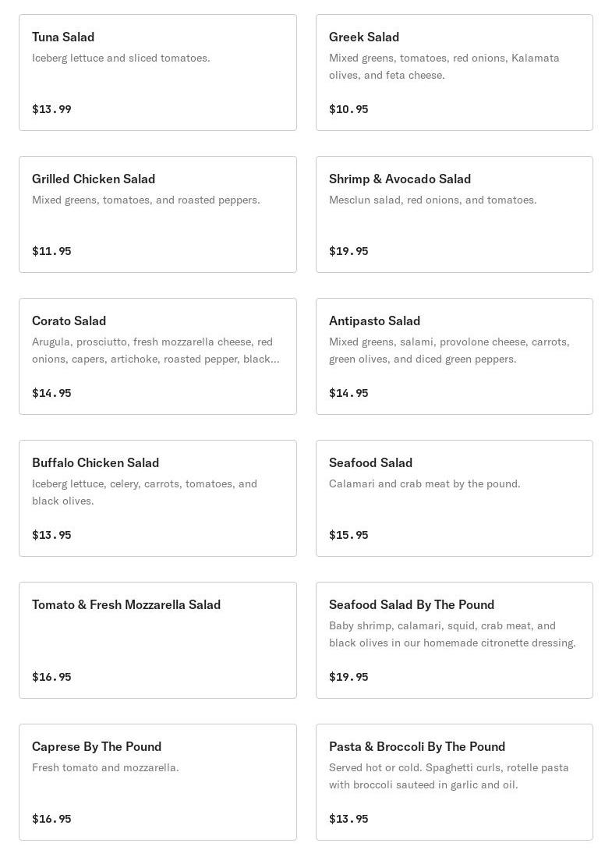
Task: Click Pasta & Broccoli By The Pound
Action: click(455, 782)
